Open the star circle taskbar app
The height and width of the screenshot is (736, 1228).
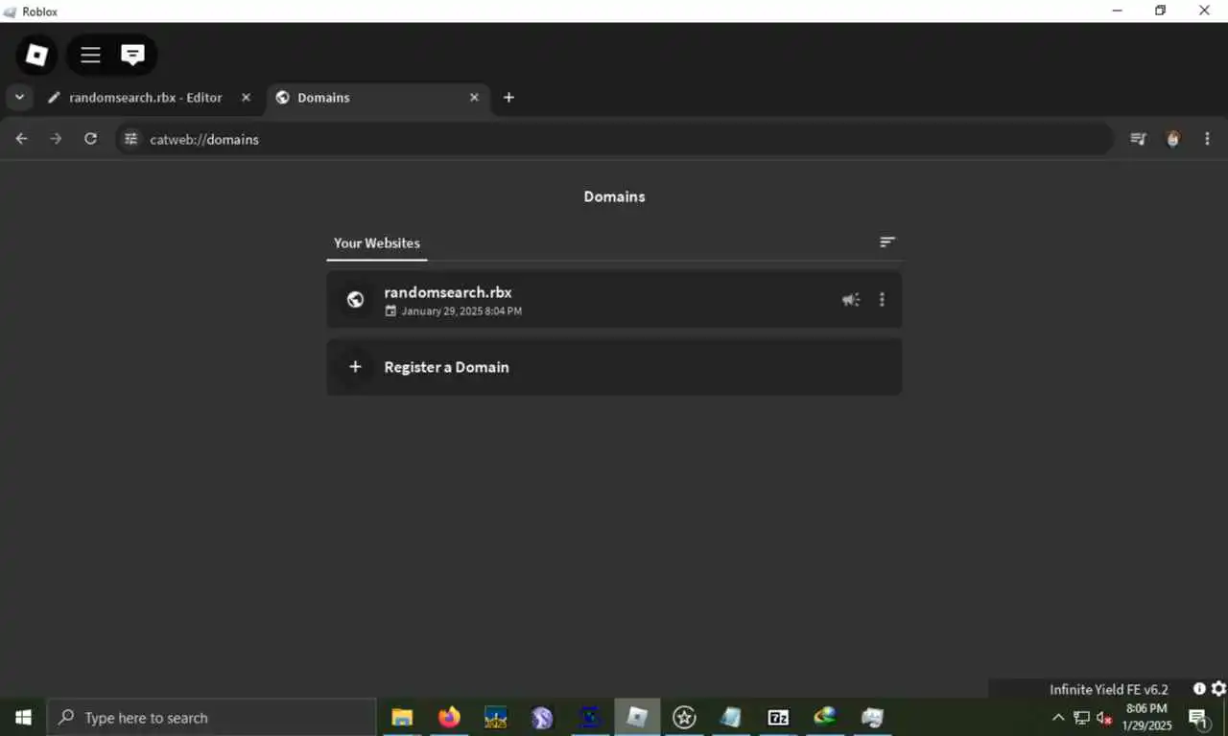click(x=684, y=717)
